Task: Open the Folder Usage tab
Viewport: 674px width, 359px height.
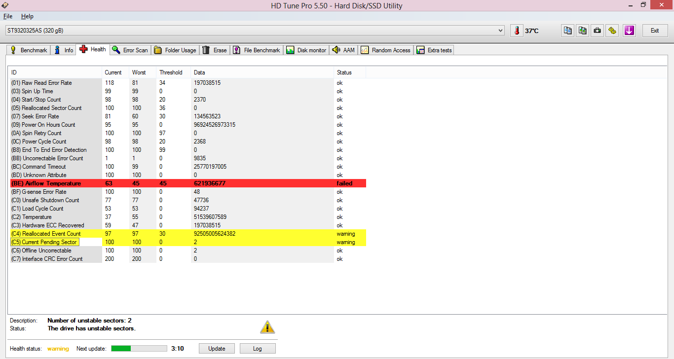Action: [175, 50]
